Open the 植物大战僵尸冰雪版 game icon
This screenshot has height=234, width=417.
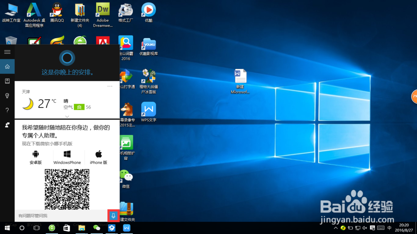point(148,81)
